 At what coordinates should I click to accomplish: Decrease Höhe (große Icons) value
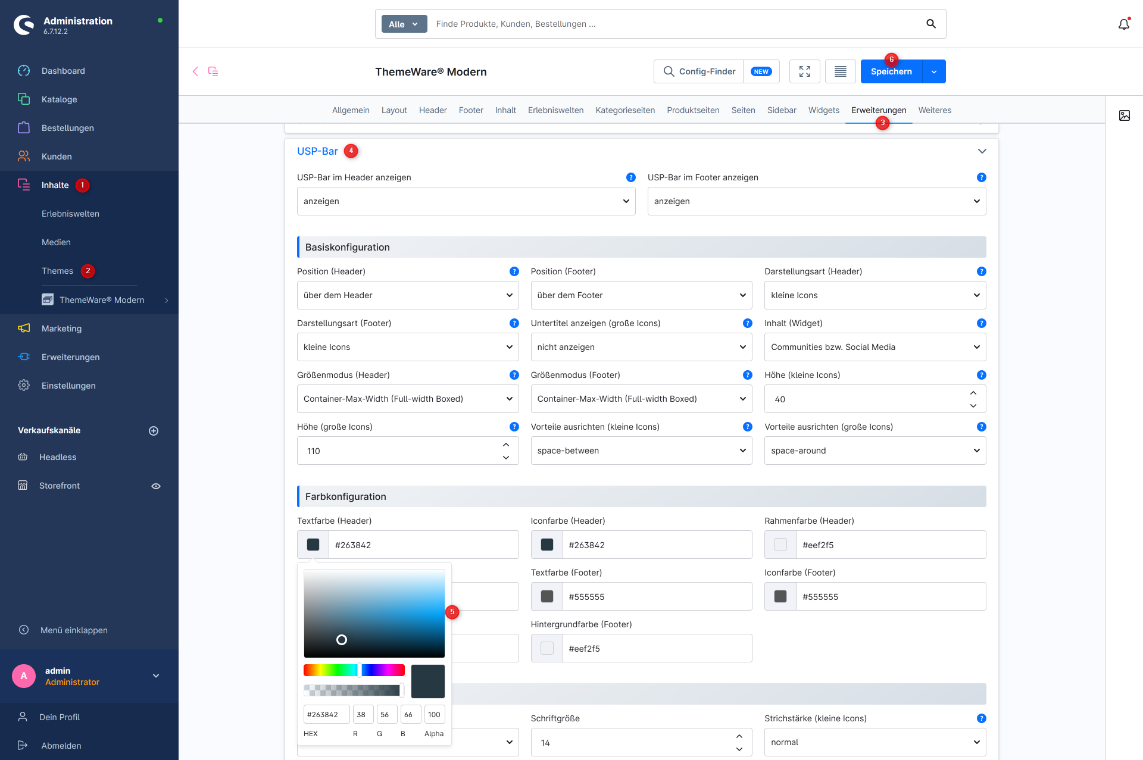506,458
